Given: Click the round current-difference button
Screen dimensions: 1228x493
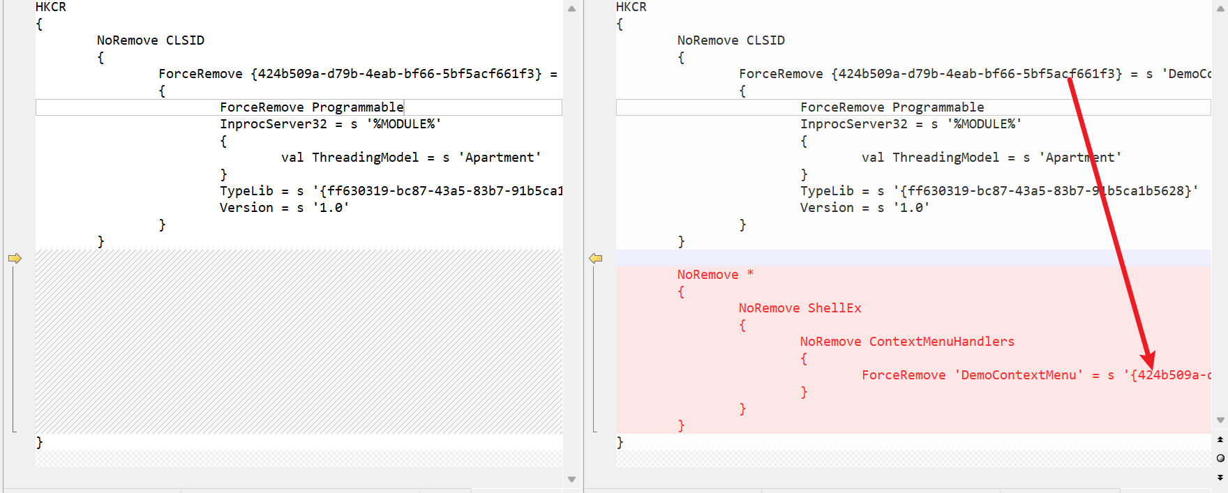Looking at the screenshot, I should 1220,458.
